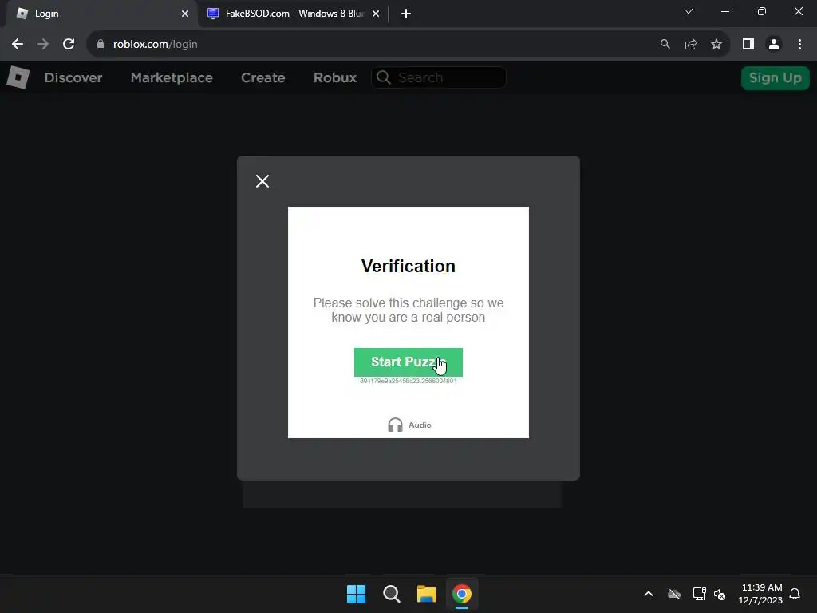The width and height of the screenshot is (817, 613).
Task: Close the verification dialog with X
Action: click(x=262, y=181)
